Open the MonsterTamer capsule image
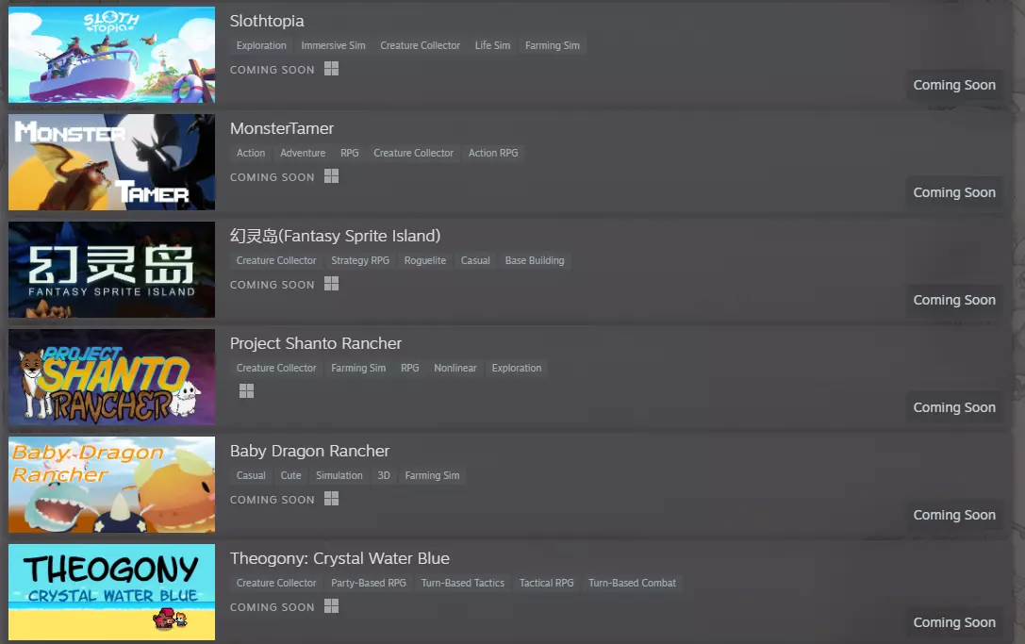 (x=111, y=162)
